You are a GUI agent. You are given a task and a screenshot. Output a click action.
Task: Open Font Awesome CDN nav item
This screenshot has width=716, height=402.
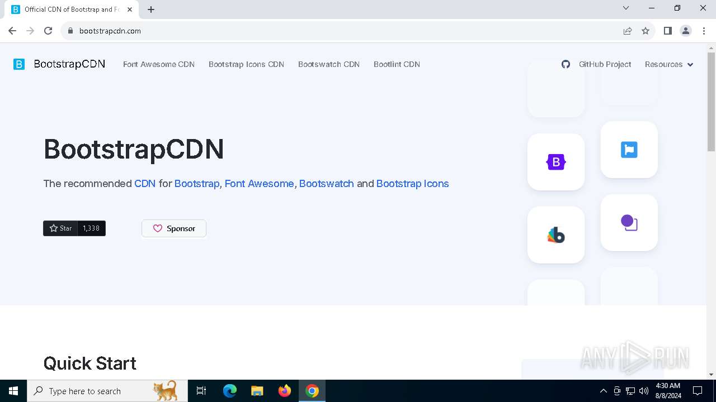click(159, 64)
